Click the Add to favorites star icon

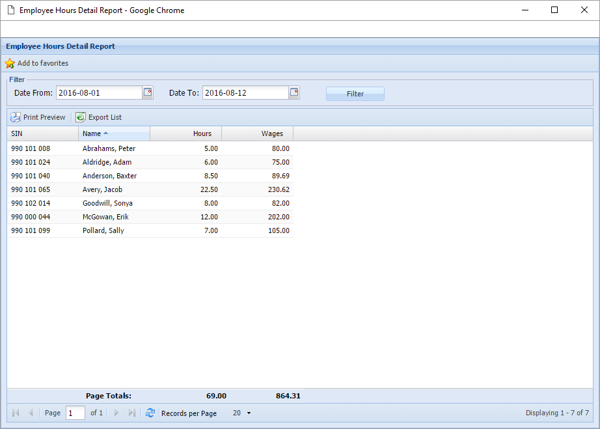(10, 64)
